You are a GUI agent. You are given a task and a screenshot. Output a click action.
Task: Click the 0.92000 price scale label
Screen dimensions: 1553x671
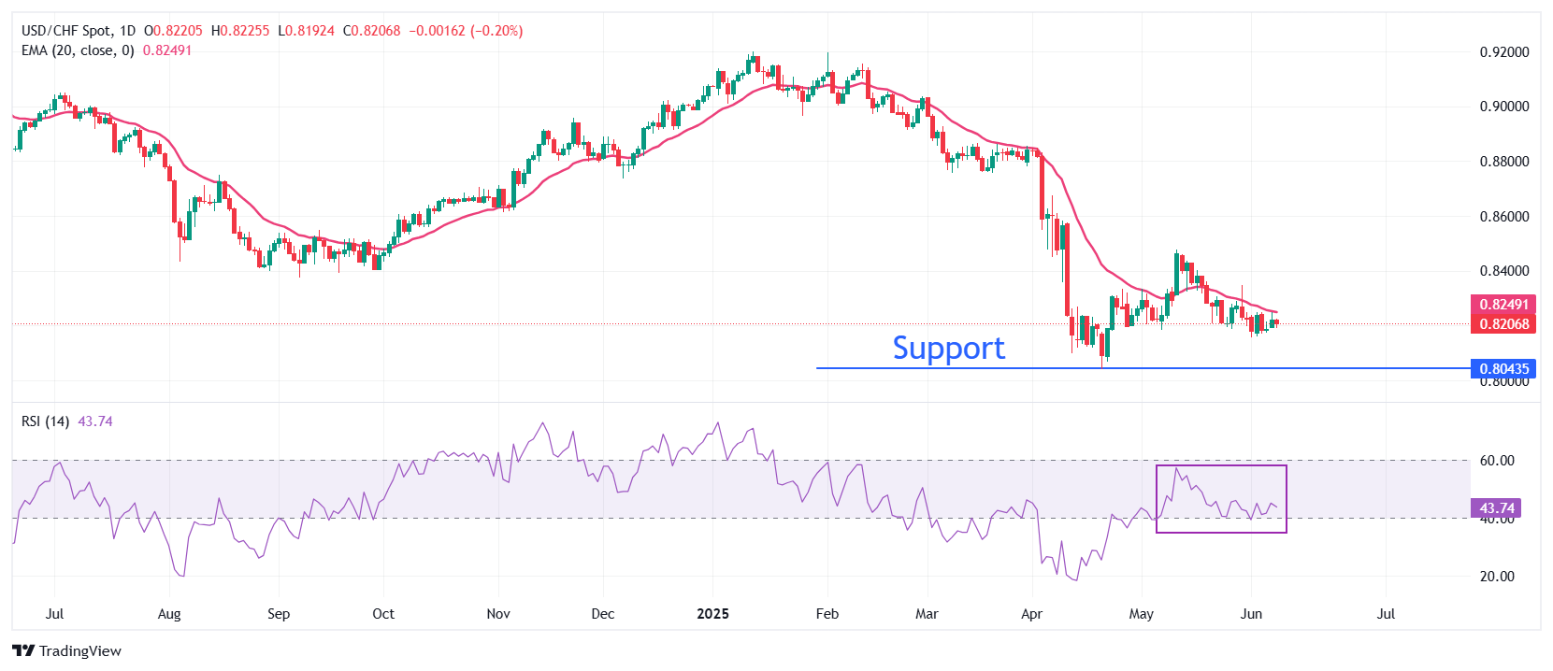[1504, 52]
